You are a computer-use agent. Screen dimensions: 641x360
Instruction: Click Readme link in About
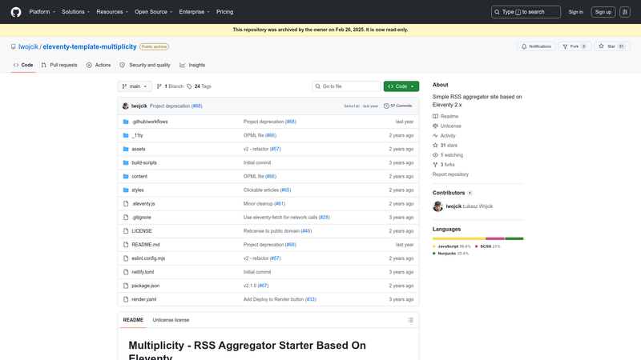pyautogui.click(x=445, y=116)
